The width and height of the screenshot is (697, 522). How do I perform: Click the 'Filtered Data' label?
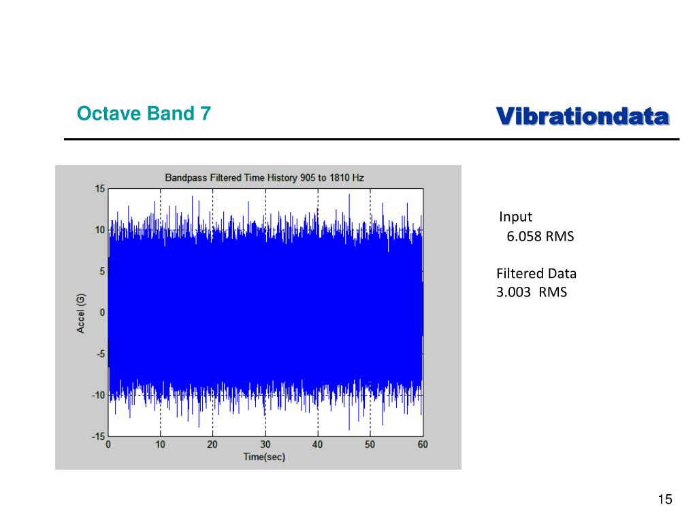point(536,273)
